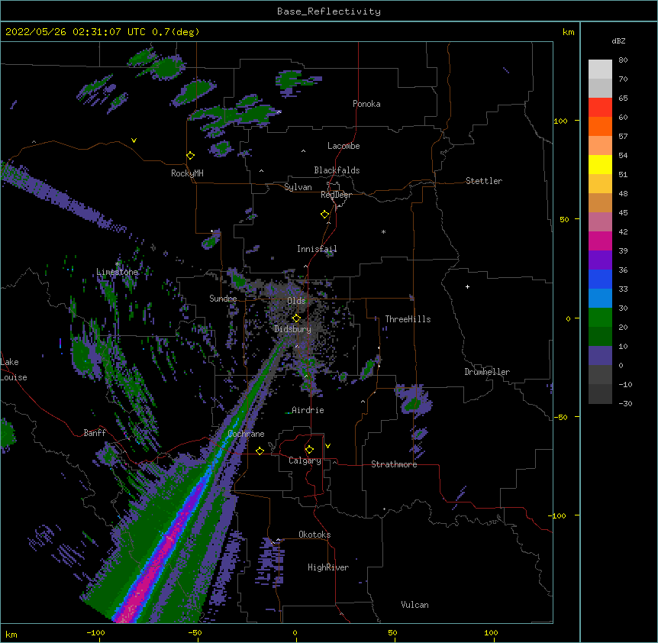This screenshot has width=658, height=643.
Task: Click the Strathmore city label
Action: [394, 464]
